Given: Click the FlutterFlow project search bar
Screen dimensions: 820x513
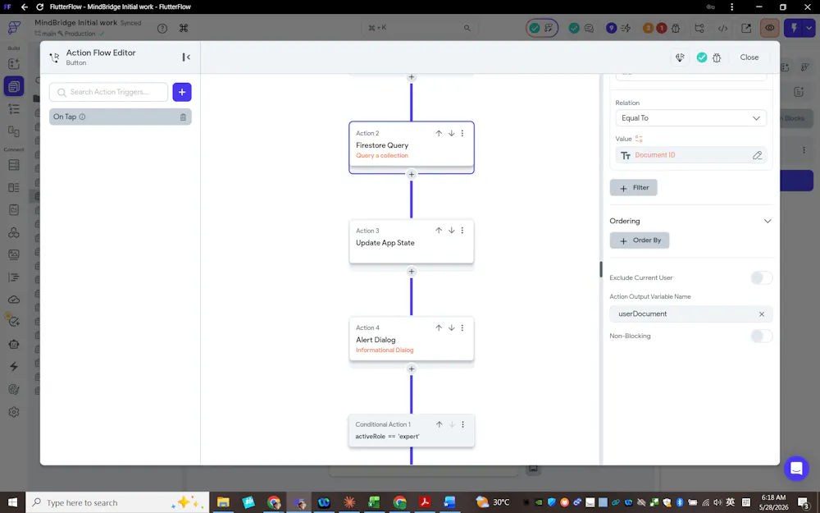Looking at the screenshot, I should [x=418, y=28].
